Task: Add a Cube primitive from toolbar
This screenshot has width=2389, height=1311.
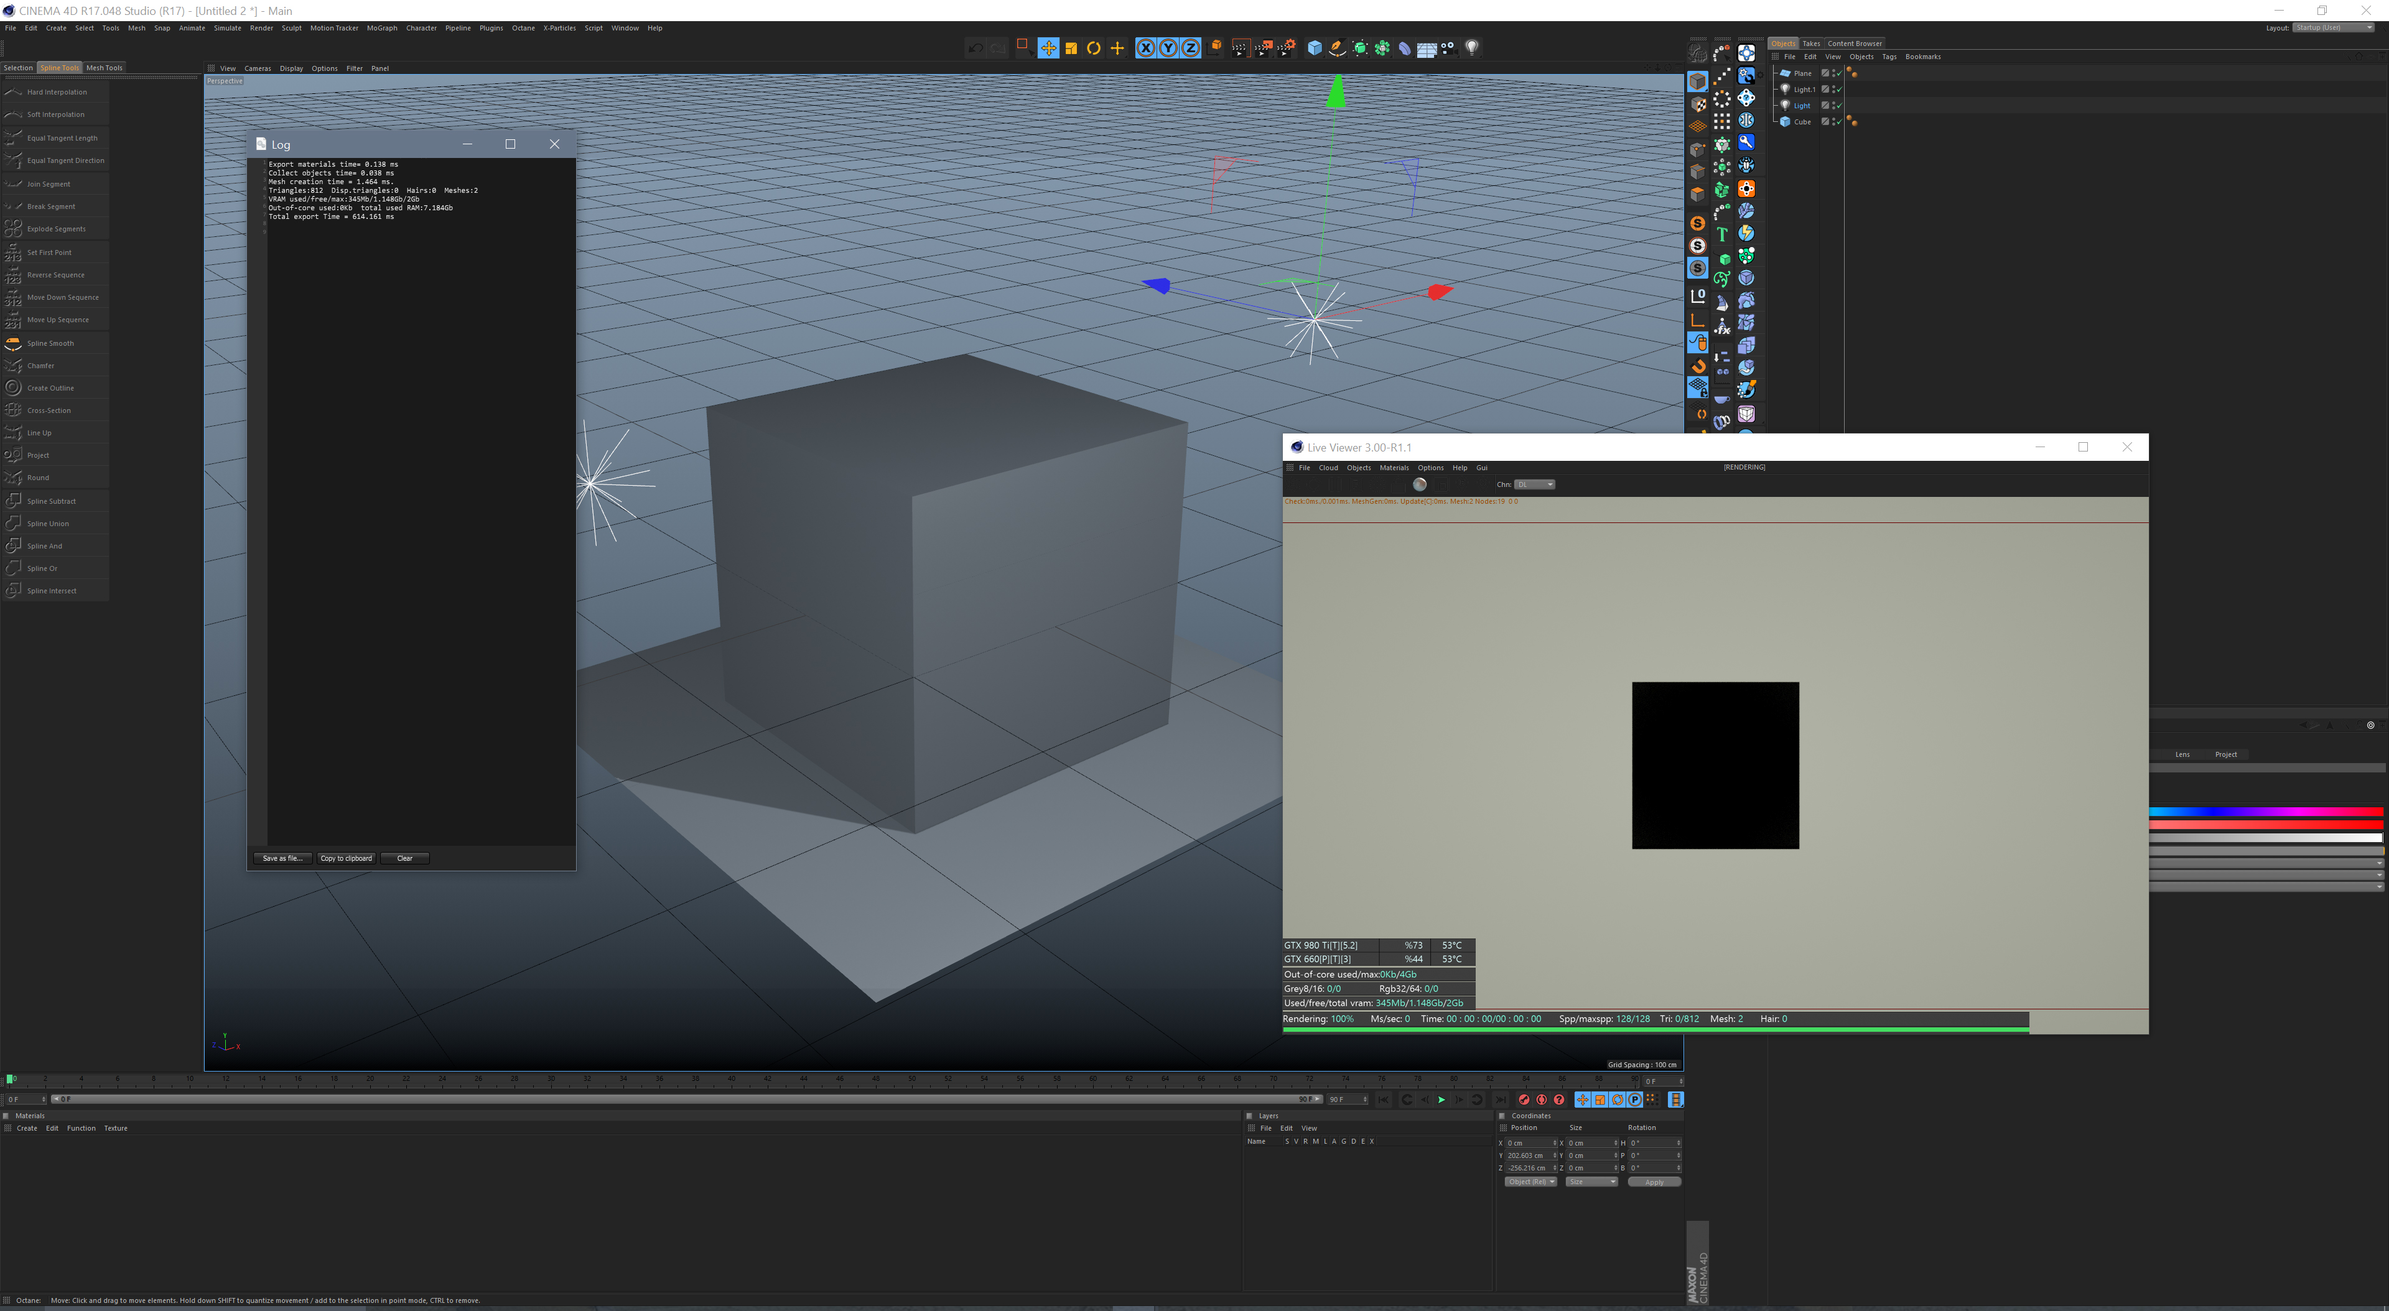Action: point(1314,49)
